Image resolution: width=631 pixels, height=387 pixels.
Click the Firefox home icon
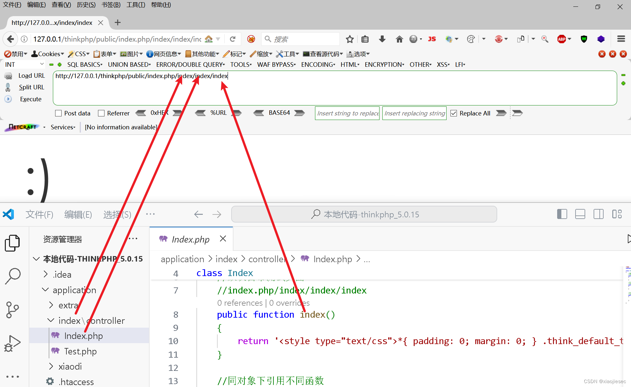(x=399, y=39)
